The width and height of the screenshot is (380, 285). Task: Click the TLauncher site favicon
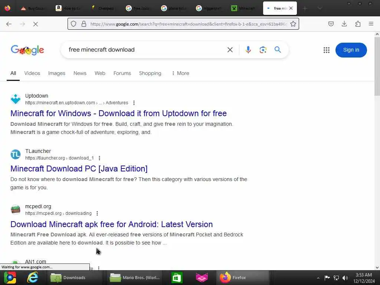click(x=16, y=154)
